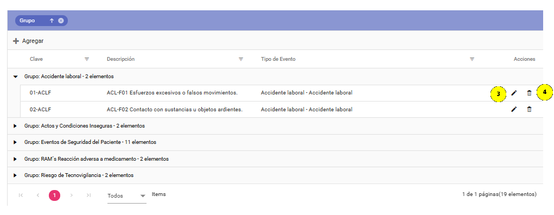
Task: Expand RAM's Reacción adversa a medicamento group
Action: point(15,159)
